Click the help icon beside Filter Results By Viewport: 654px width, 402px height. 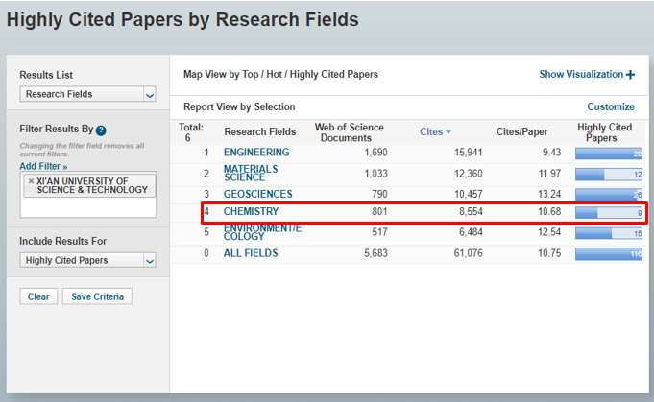pos(101,130)
